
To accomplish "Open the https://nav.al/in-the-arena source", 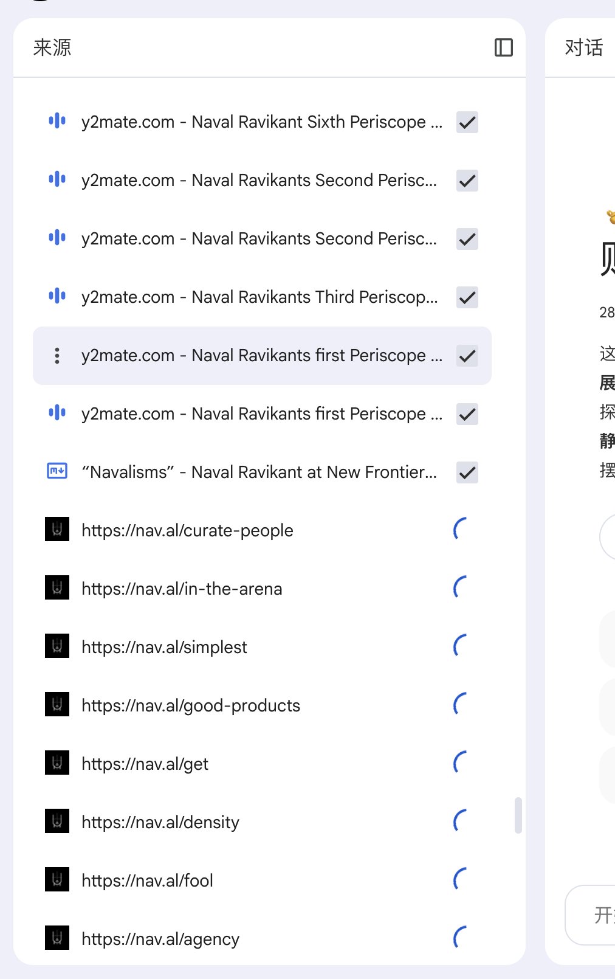I will [182, 589].
